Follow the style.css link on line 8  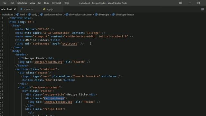(x=70, y=44)
